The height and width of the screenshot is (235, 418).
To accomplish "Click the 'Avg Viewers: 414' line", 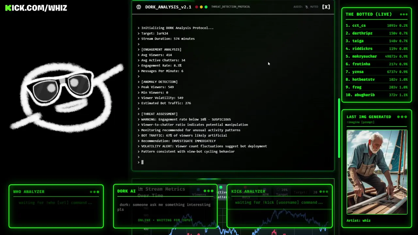I will click(155, 55).
